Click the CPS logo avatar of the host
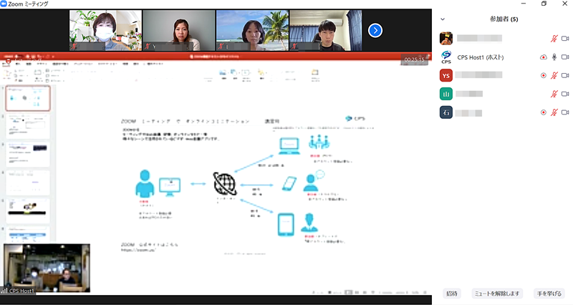The image size is (573, 305). (x=446, y=57)
